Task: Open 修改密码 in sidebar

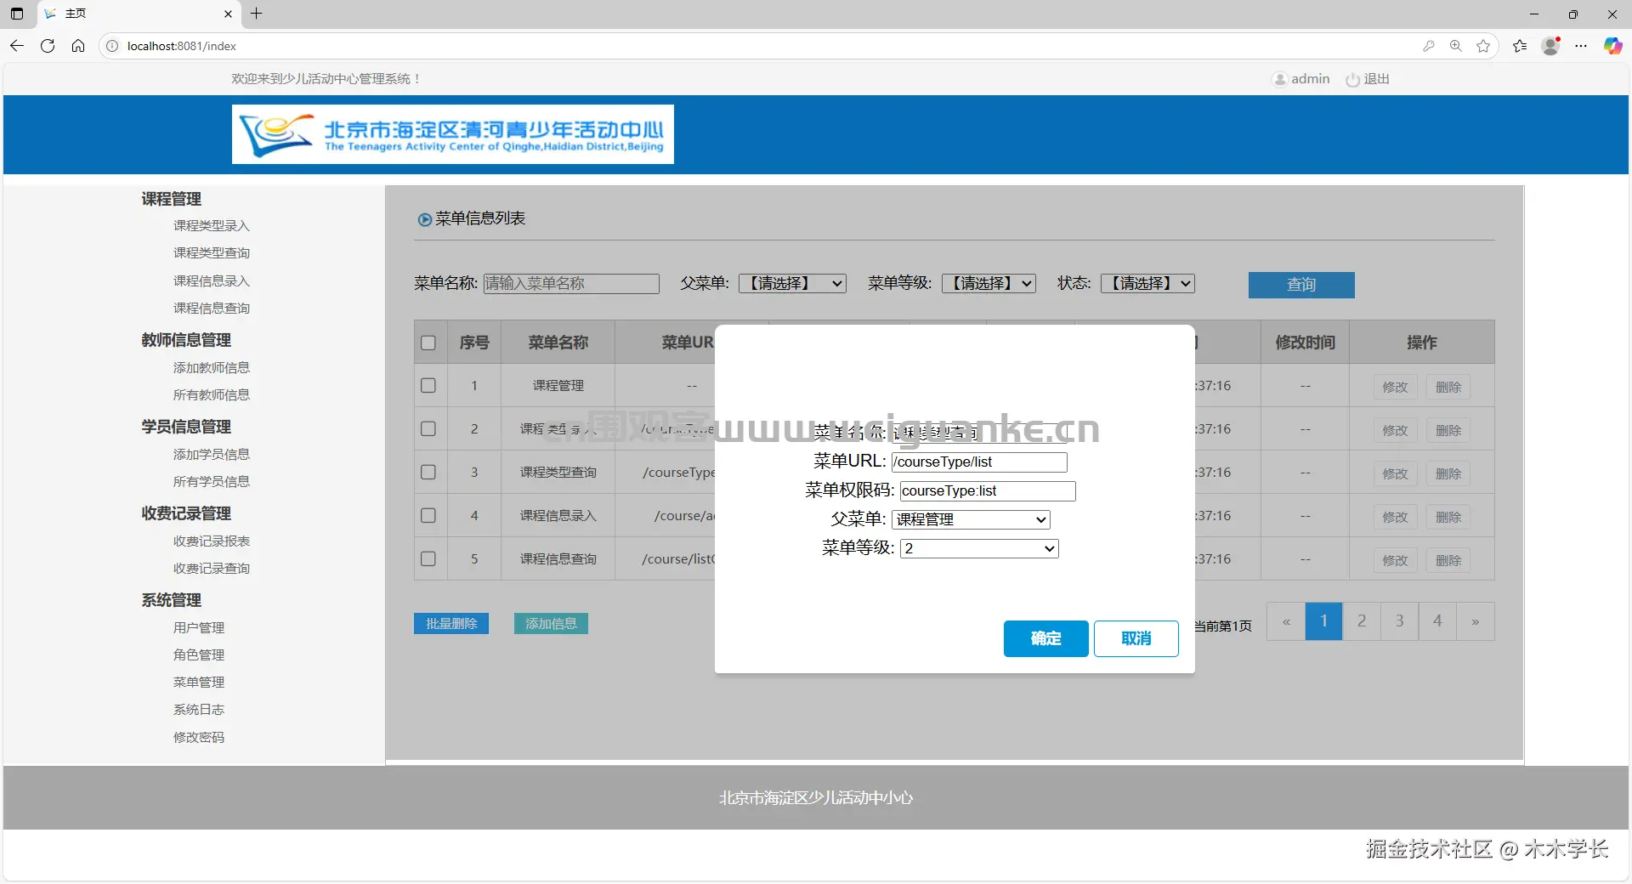Action: (x=198, y=737)
